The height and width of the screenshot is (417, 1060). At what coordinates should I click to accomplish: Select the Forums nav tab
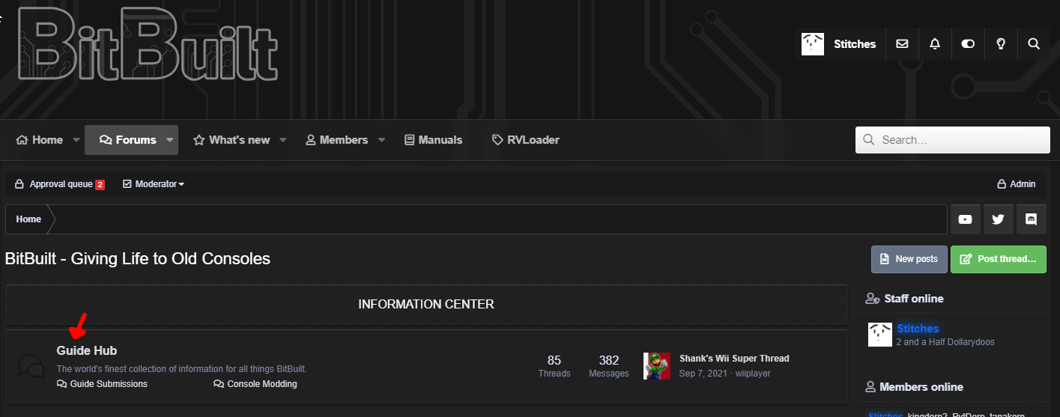(127, 140)
